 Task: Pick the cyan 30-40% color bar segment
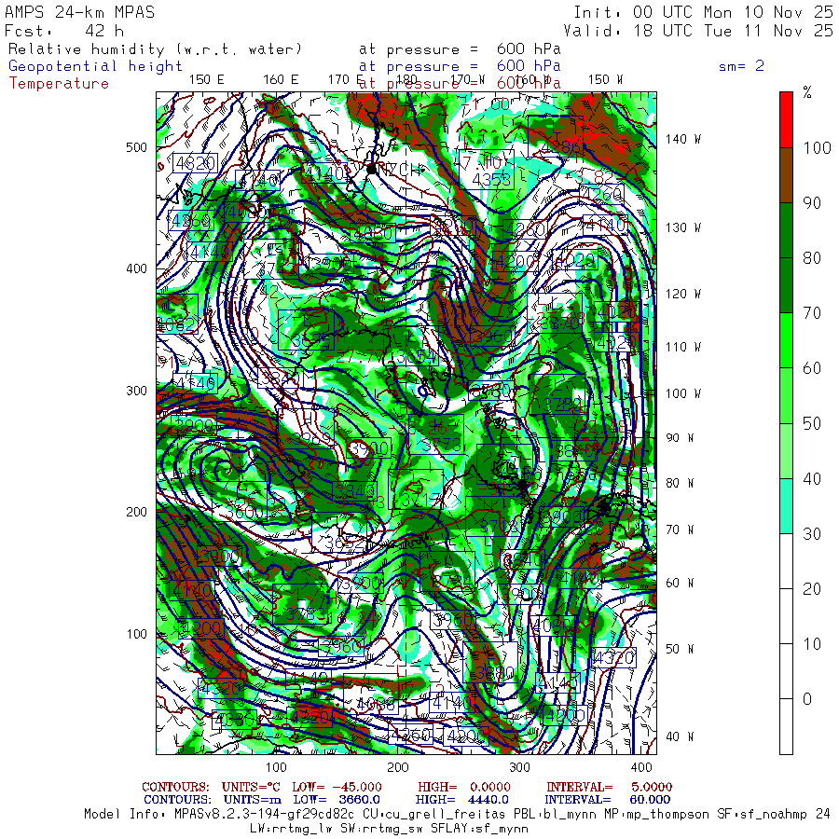pyautogui.click(x=786, y=505)
